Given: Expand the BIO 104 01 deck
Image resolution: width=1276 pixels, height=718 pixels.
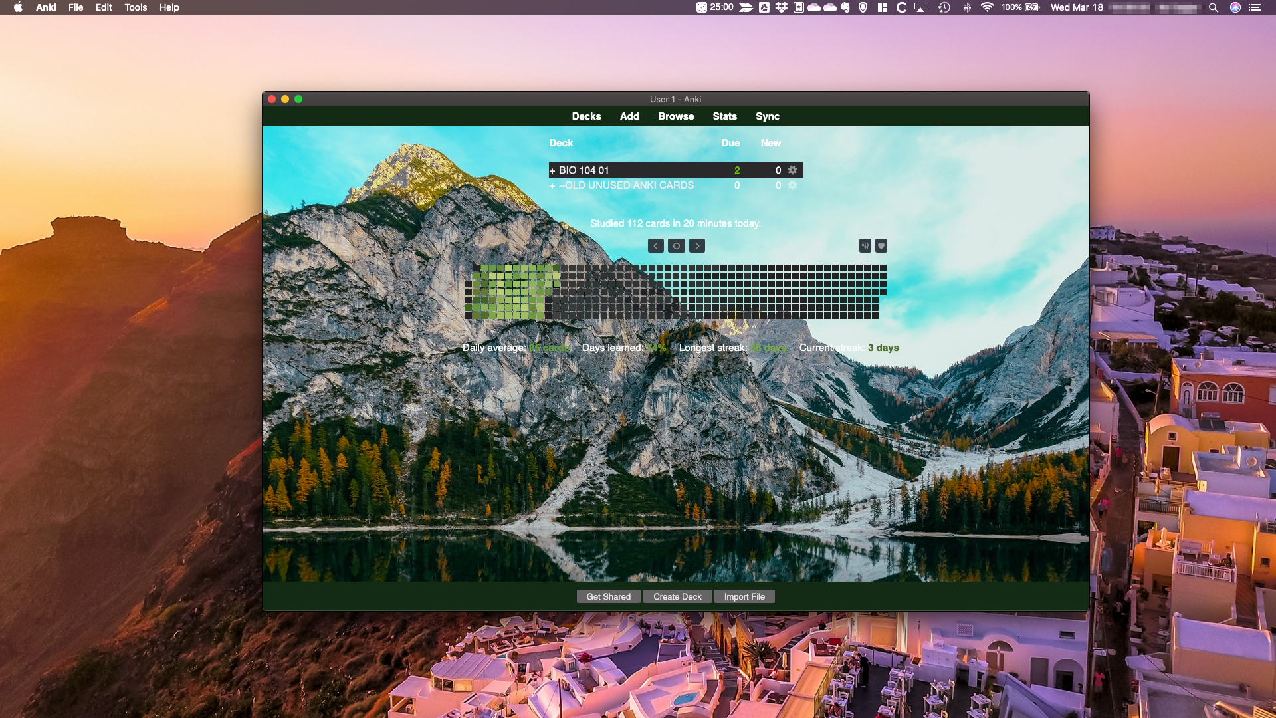Looking at the screenshot, I should [552, 171].
